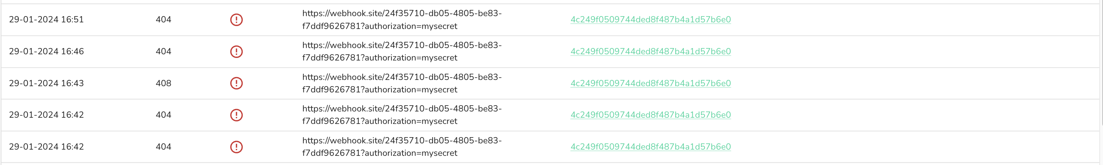Open the green ID link in the upper 16:42 row
The height and width of the screenshot is (165, 1103).
[651, 115]
